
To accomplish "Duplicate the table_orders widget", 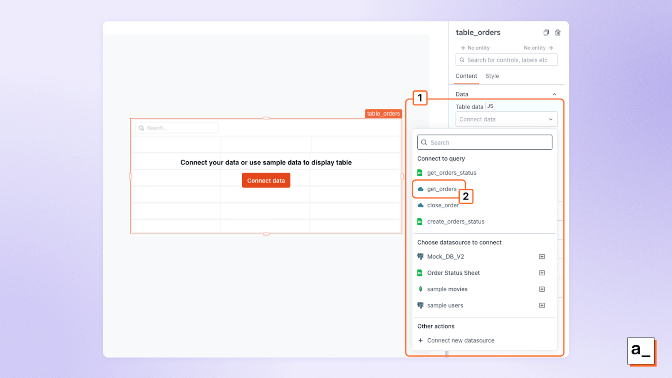I will [x=546, y=32].
